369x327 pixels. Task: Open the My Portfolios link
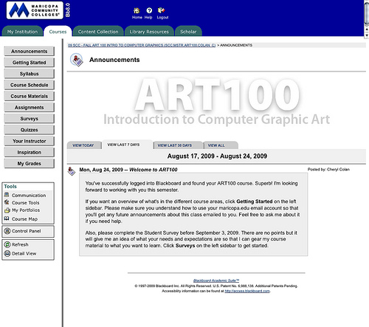26,210
